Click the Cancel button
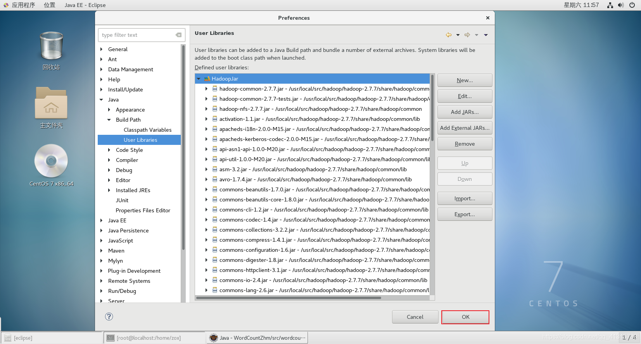The image size is (641, 344). (415, 317)
